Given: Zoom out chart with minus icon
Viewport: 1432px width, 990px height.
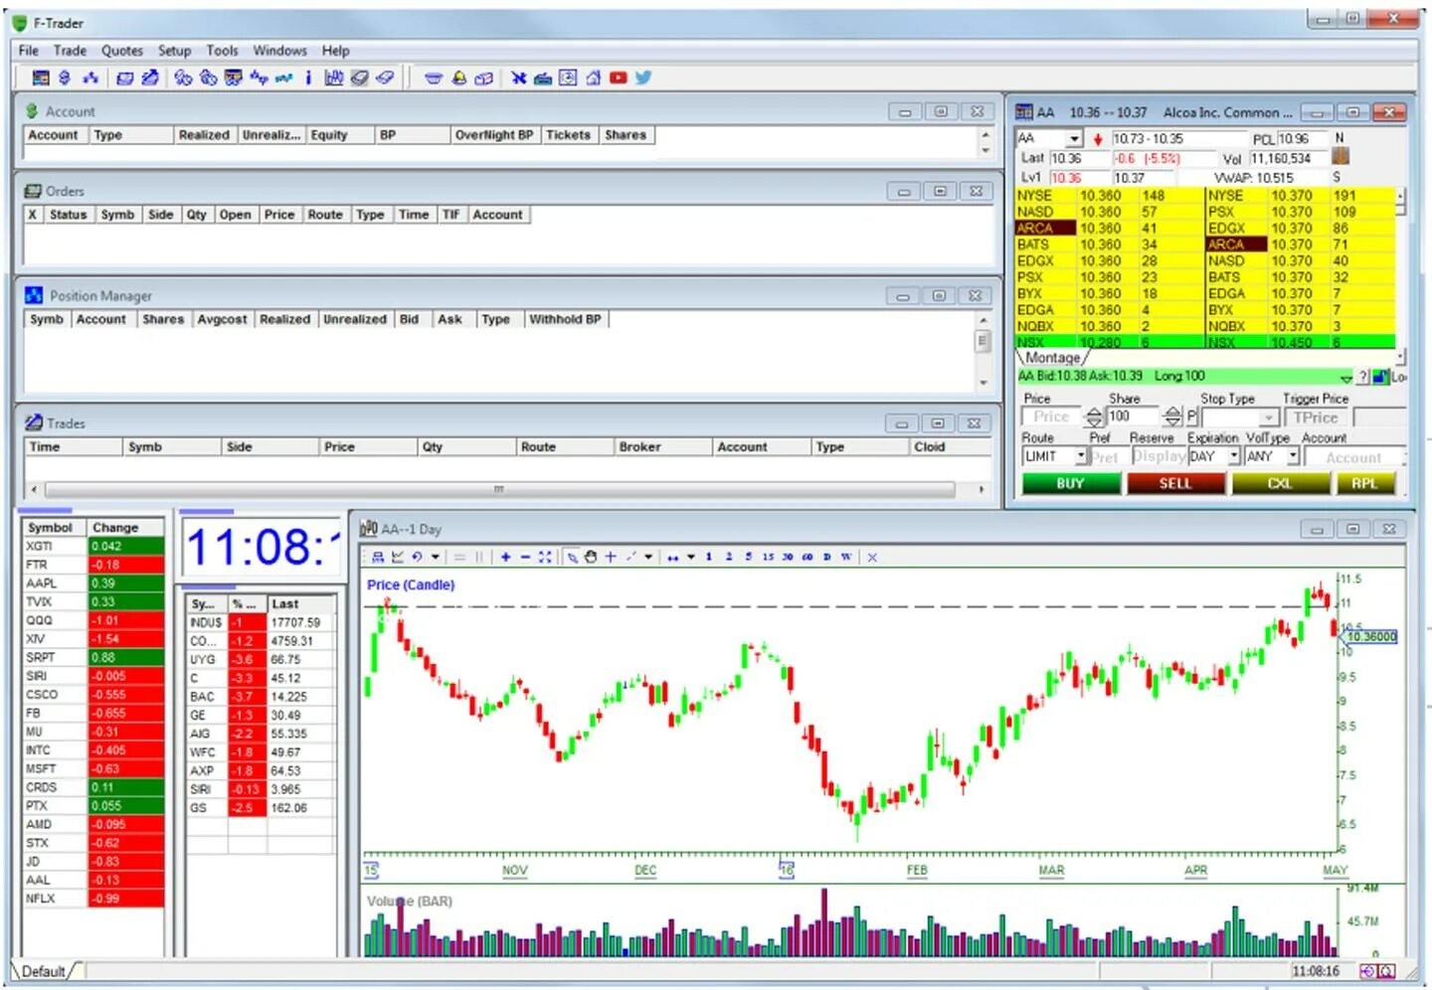Looking at the screenshot, I should 526,557.
